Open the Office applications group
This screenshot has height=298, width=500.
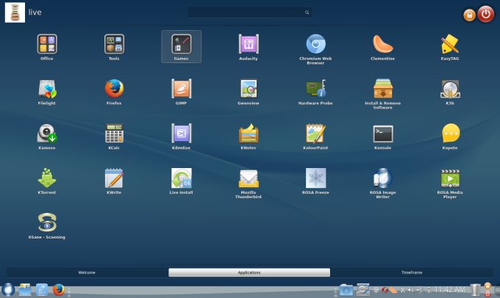point(47,47)
